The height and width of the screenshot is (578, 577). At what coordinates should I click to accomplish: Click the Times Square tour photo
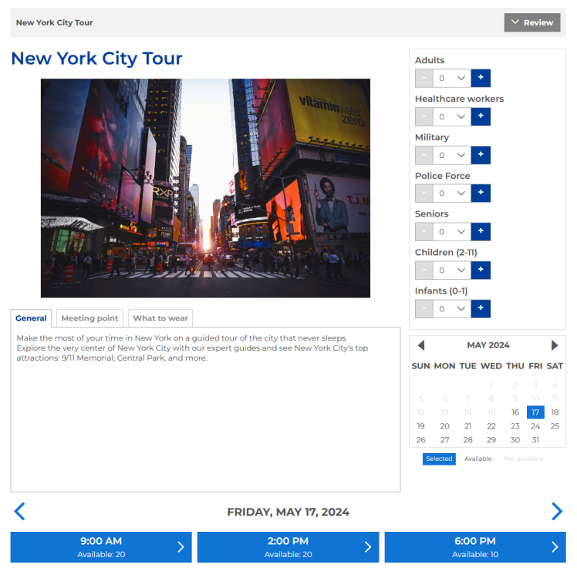click(x=205, y=188)
